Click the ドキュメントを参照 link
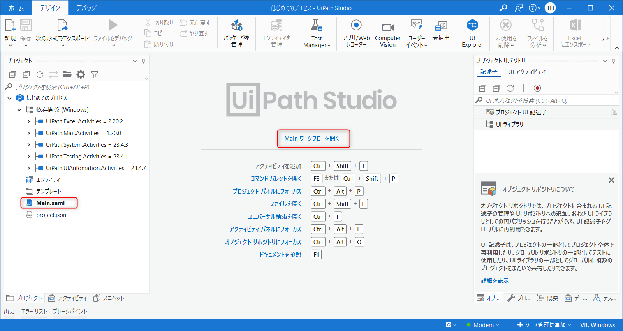Screen dimensions: 623x331 (x=280, y=255)
